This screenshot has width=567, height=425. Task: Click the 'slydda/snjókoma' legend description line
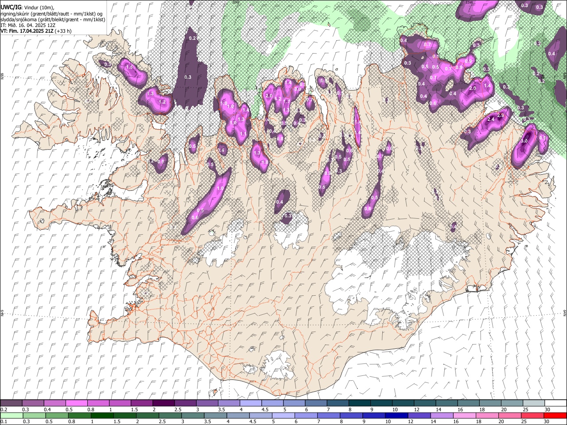53,19
